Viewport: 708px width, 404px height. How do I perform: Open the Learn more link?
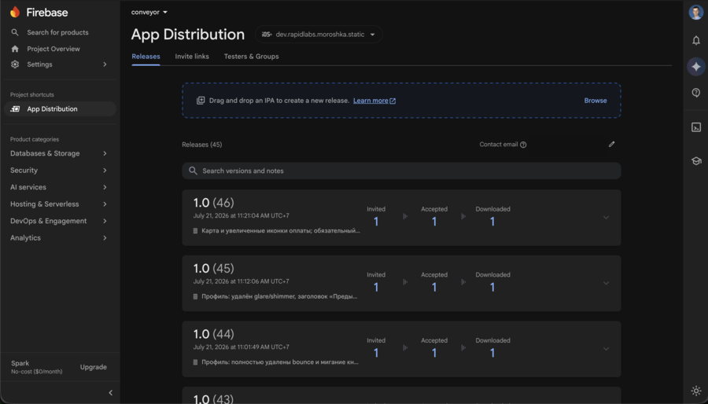pyautogui.click(x=374, y=101)
